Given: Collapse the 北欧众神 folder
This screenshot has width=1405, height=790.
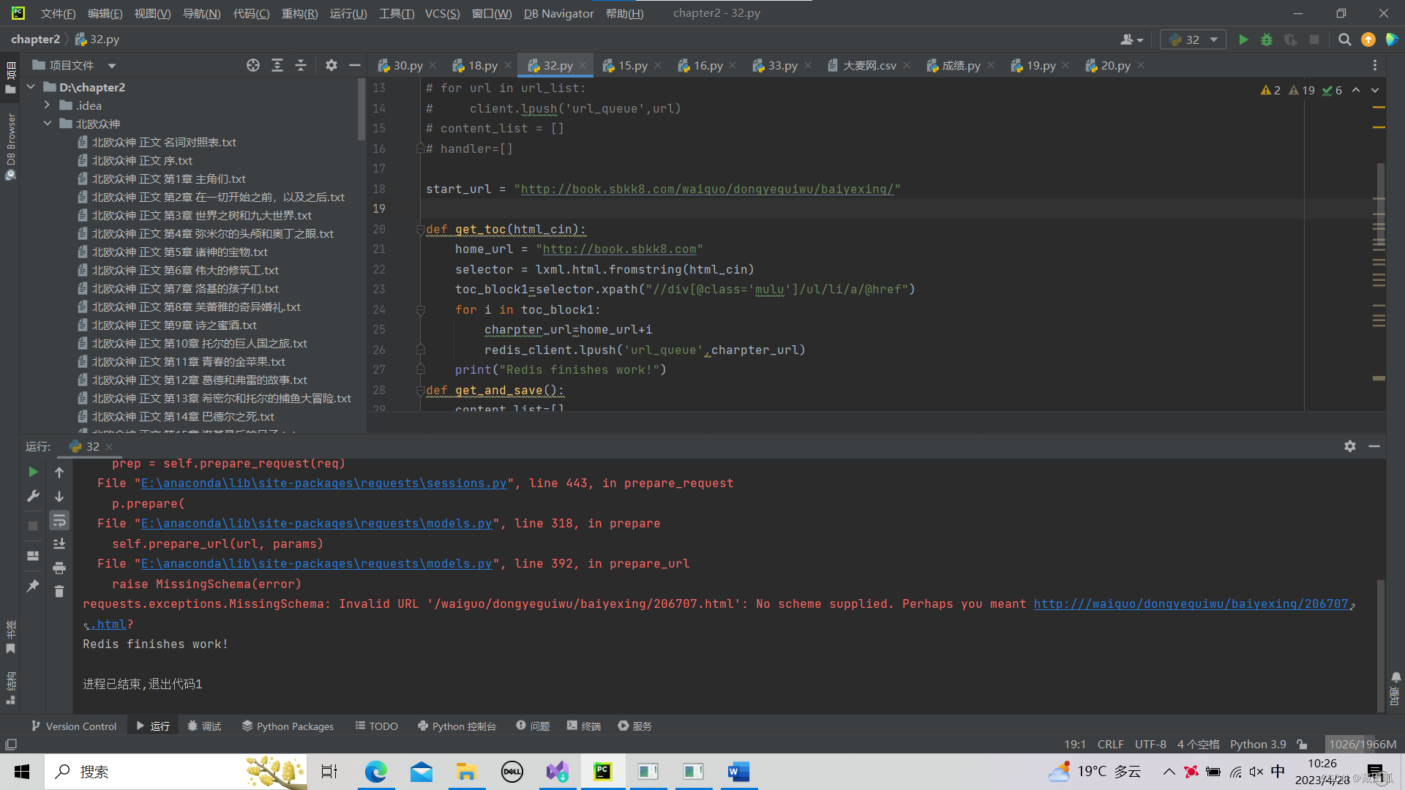Looking at the screenshot, I should tap(48, 124).
